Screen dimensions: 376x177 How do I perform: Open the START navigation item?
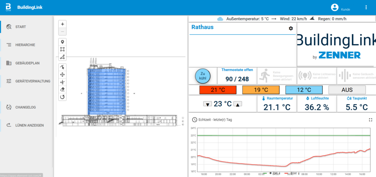pyautogui.click(x=26, y=27)
